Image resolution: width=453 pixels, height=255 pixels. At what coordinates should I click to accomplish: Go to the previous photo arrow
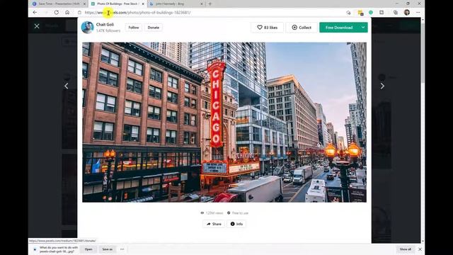click(67, 86)
